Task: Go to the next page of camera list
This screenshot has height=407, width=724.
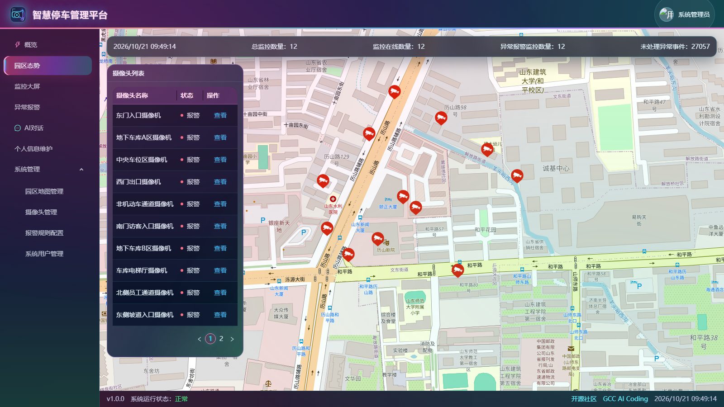Action: 232,339
